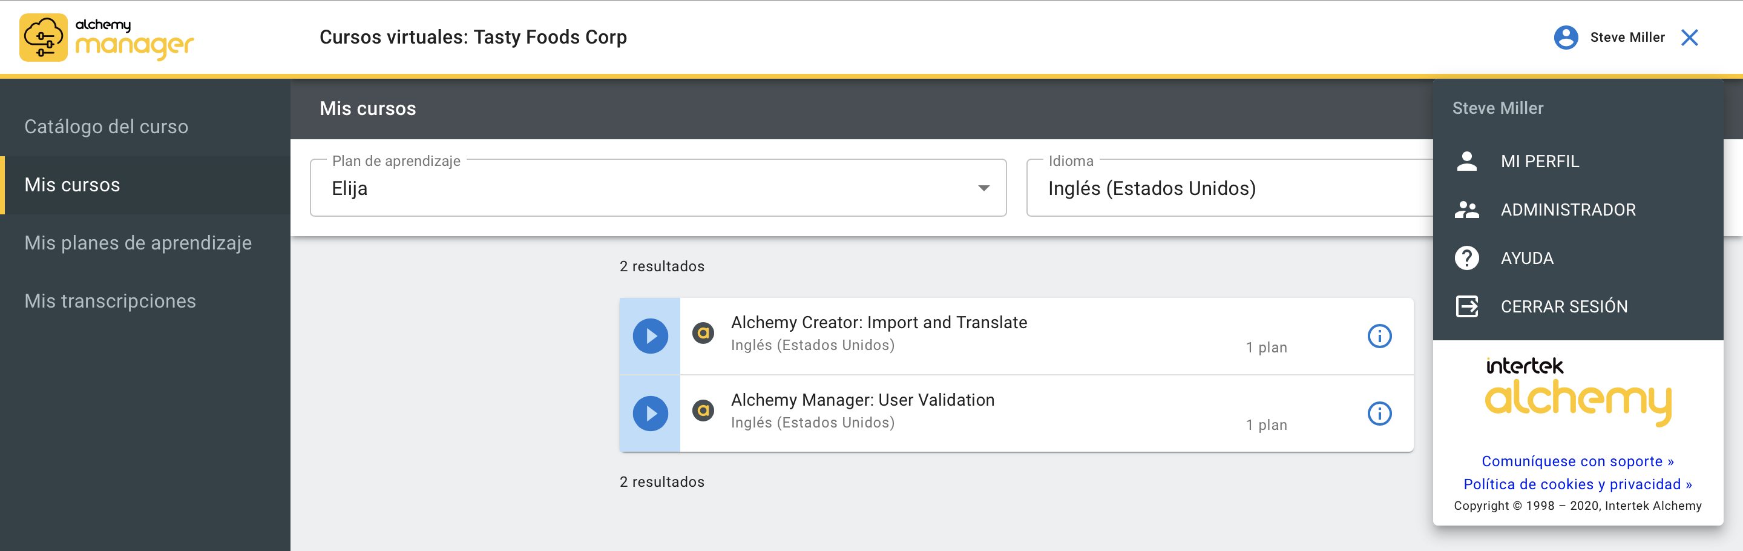Open Mis transcripciones in sidebar

[x=110, y=301]
